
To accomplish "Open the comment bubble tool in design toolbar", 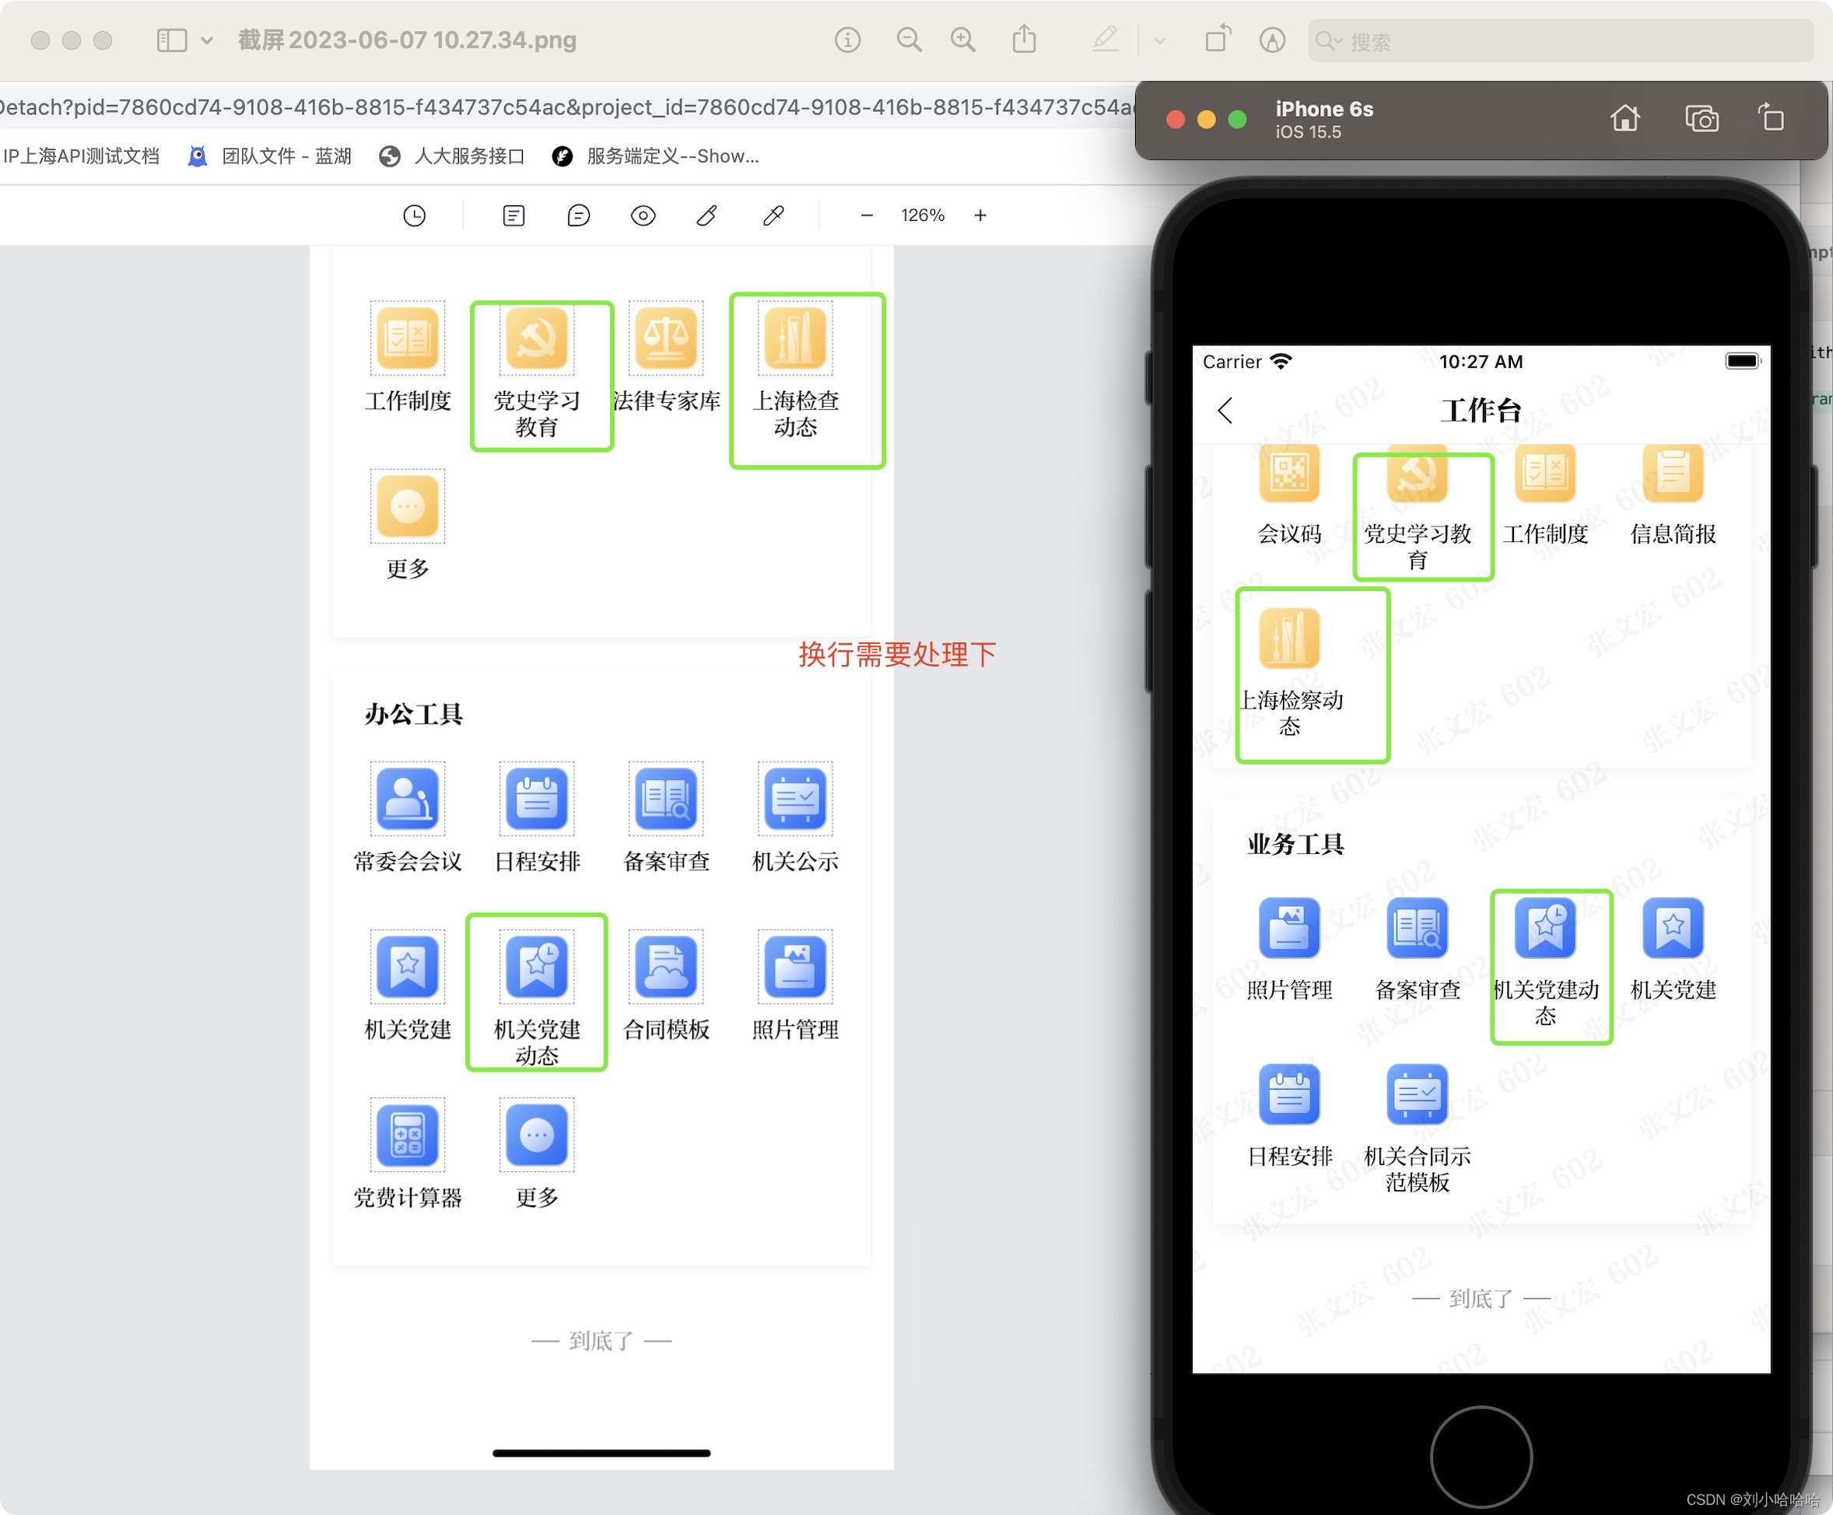I will 578,215.
